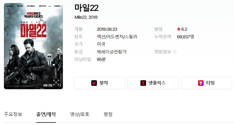Click the expand poster icon on the poster
Screen dimensions: 234x125
[x=56, y=83]
